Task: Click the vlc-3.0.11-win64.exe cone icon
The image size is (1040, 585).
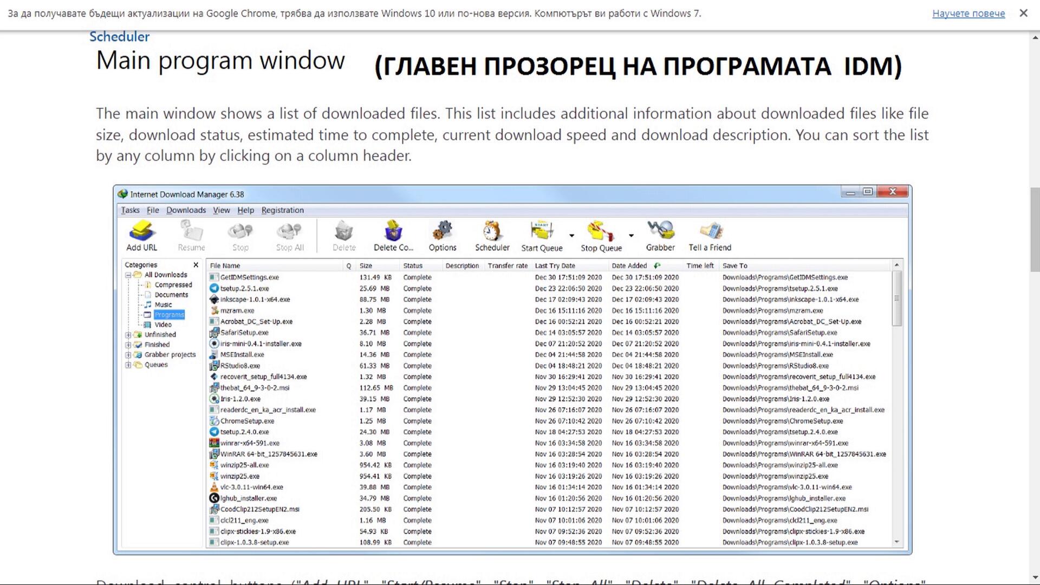Action: [214, 487]
